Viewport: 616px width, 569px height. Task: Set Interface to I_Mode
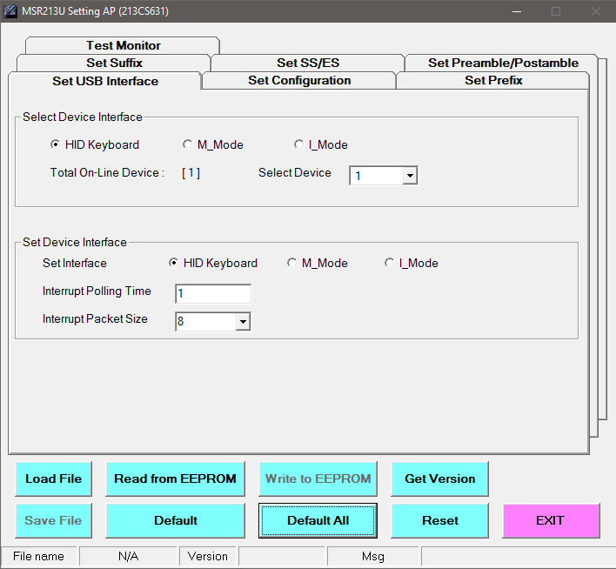pyautogui.click(x=412, y=263)
